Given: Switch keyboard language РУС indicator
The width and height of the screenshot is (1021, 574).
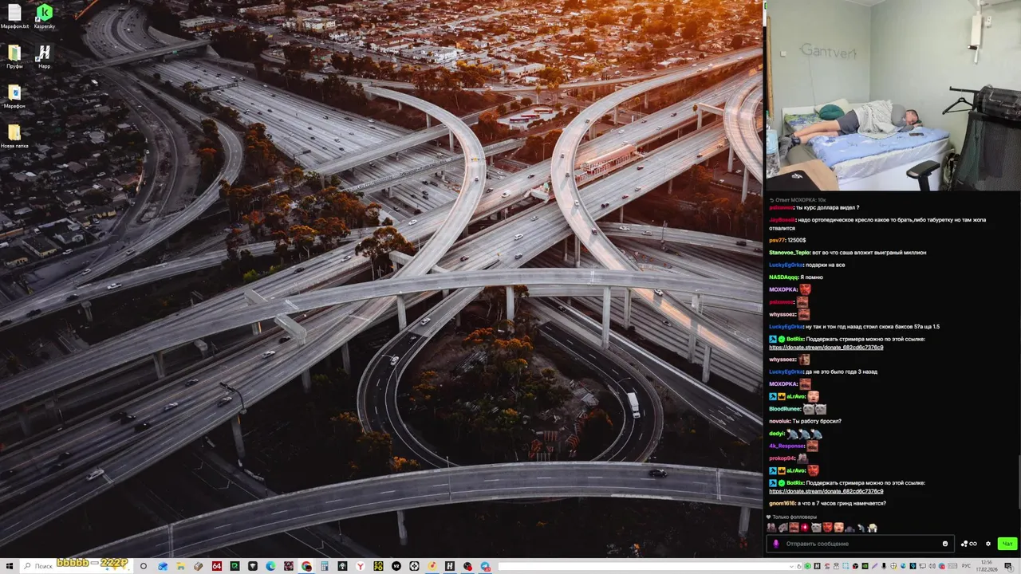Looking at the screenshot, I should (966, 566).
